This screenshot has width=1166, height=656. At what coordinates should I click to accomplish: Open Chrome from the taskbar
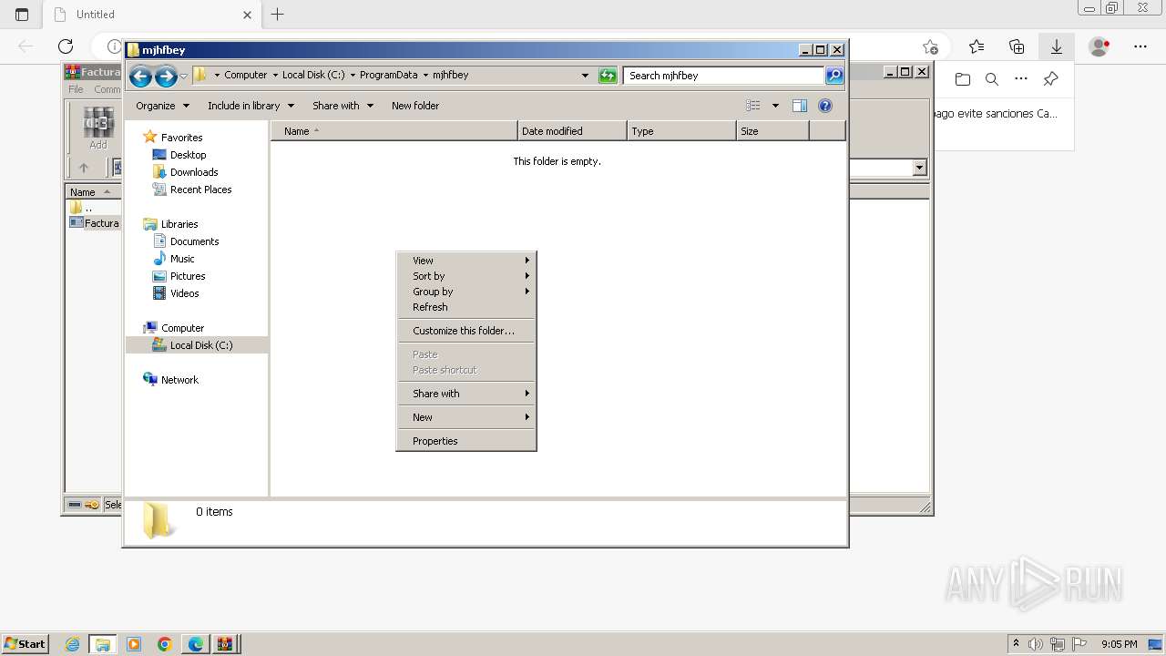165,644
